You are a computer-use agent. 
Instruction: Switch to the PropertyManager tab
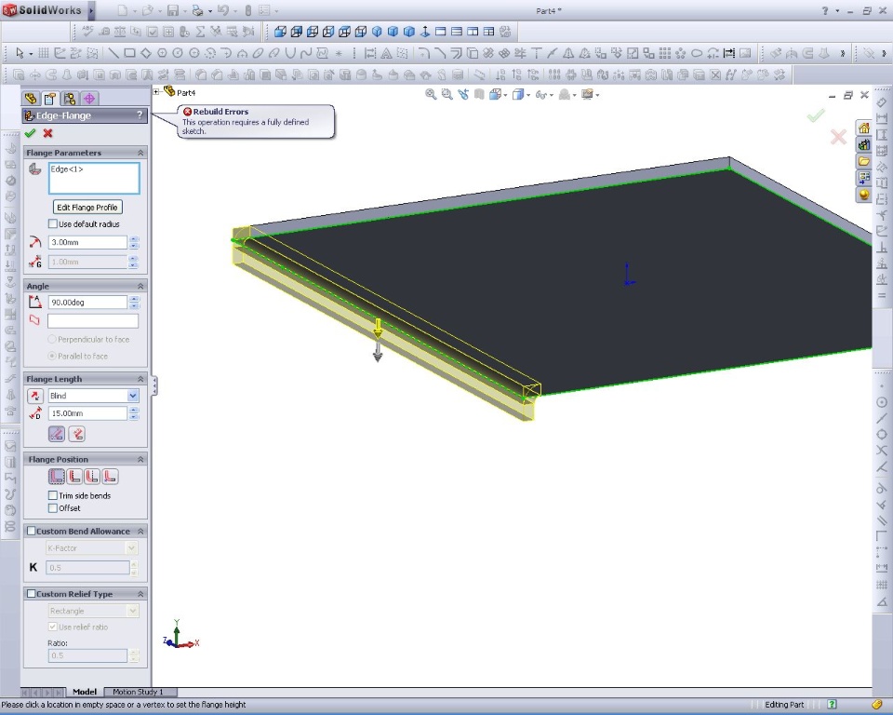50,99
